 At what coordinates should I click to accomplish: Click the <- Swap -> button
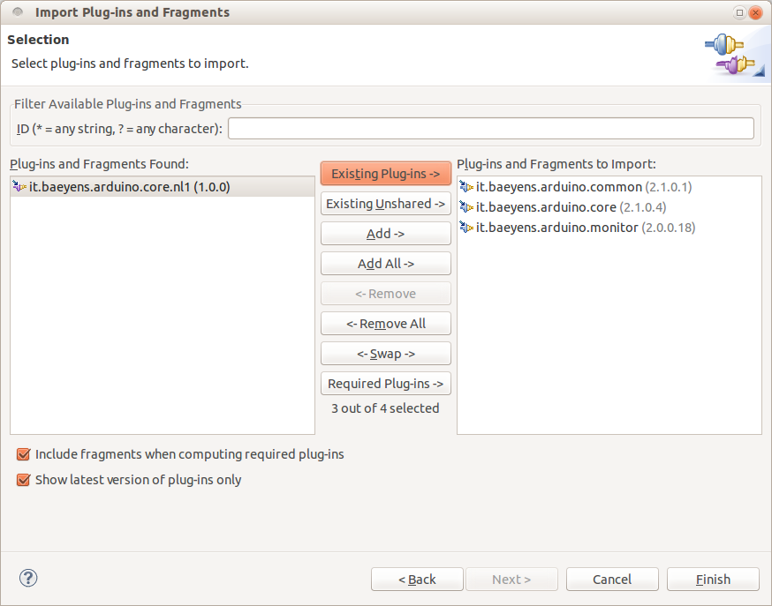click(385, 354)
